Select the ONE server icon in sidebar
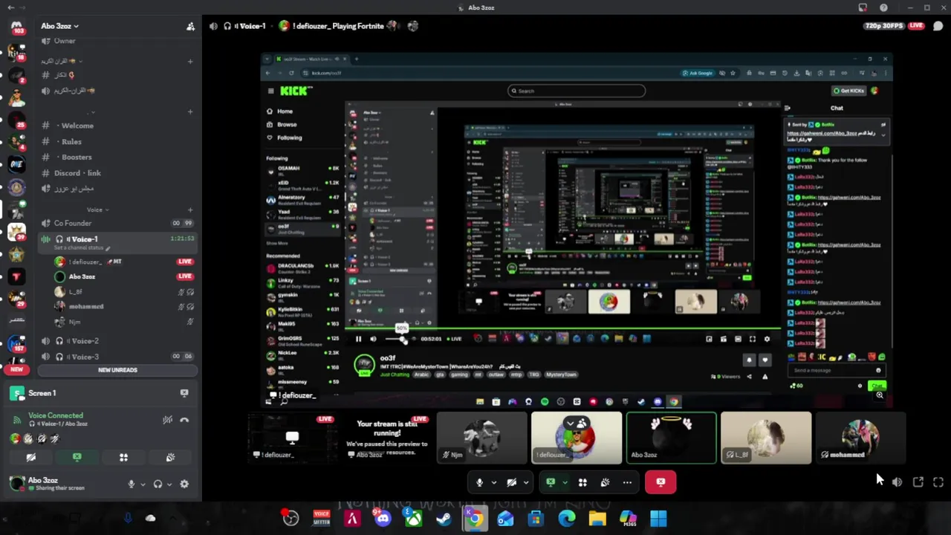Image resolution: width=951 pixels, height=535 pixels. 16,164
